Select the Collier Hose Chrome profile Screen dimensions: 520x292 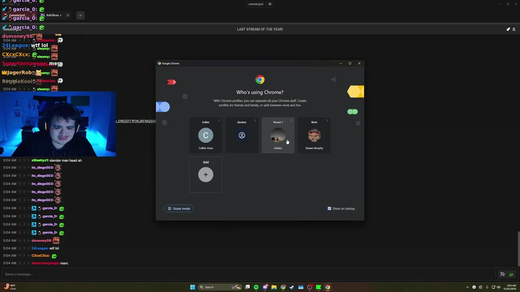[x=206, y=135]
